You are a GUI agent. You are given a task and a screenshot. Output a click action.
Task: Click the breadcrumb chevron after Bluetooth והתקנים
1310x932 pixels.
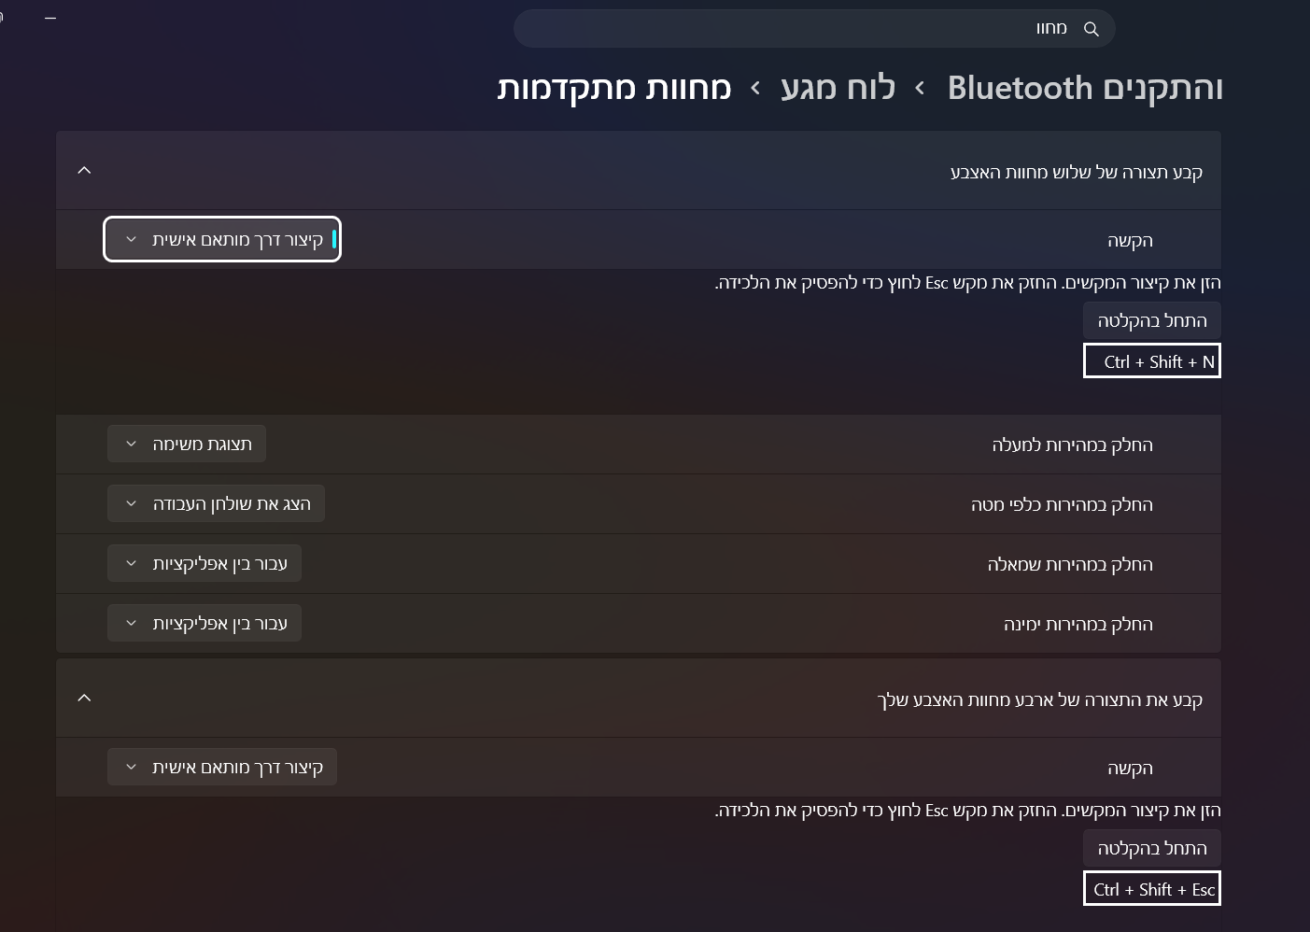[920, 88]
